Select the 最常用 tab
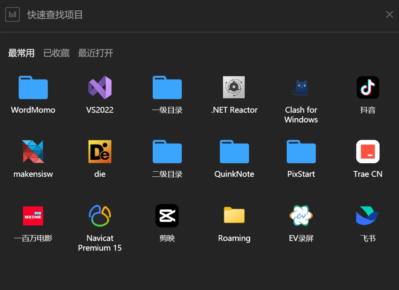399x290 pixels. [x=21, y=53]
